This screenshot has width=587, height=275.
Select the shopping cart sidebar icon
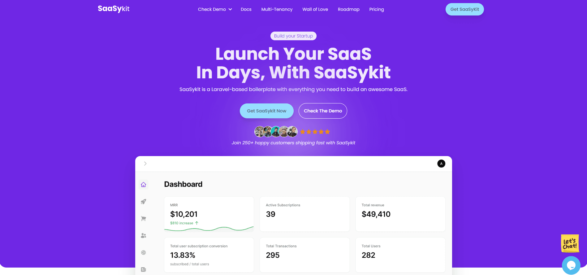tap(143, 219)
